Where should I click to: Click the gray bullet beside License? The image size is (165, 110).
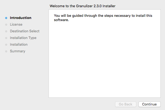(6, 25)
